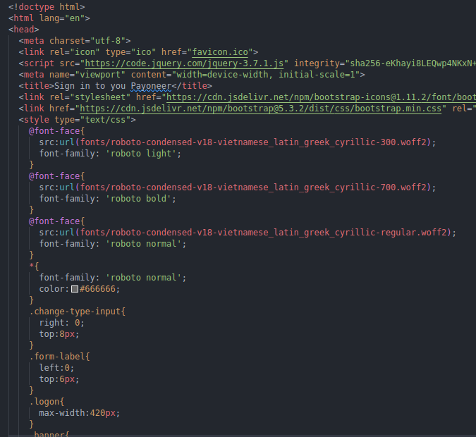
Task: Click the html lang="en" tag
Action: 49,18
